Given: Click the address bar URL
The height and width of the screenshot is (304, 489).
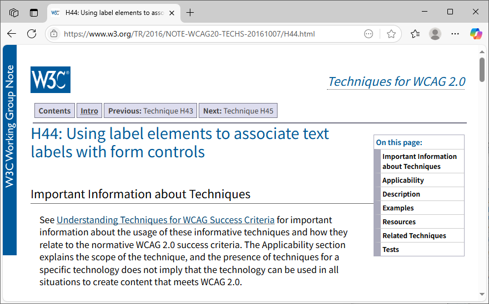Looking at the screenshot, I should [189, 34].
